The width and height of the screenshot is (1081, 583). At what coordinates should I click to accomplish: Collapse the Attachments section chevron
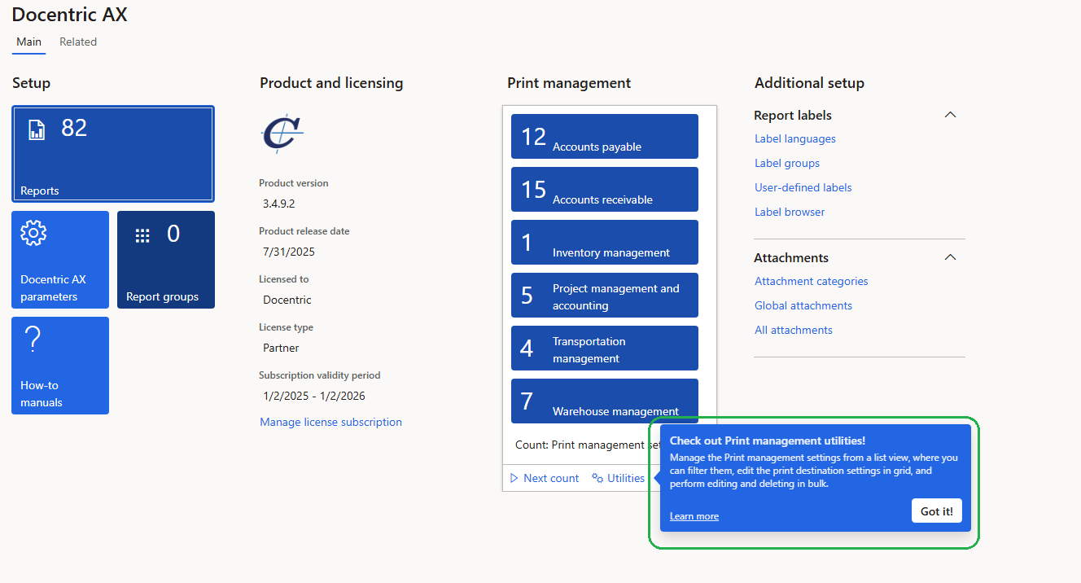[x=949, y=257]
